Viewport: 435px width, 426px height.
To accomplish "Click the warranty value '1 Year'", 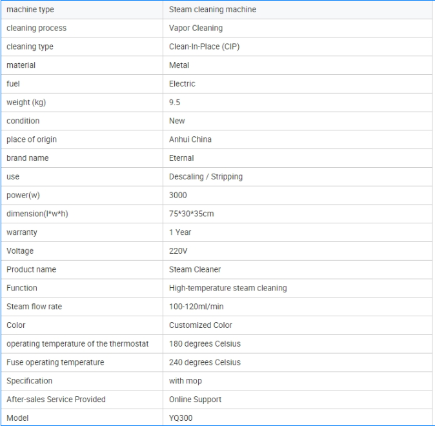I will coord(180,232).
